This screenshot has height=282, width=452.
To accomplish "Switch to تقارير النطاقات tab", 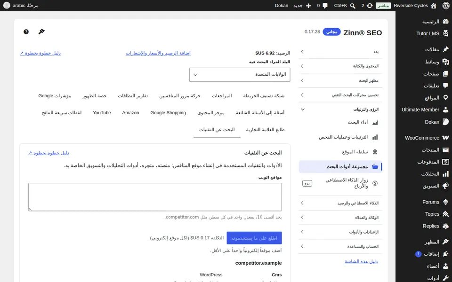I will pyautogui.click(x=133, y=96).
